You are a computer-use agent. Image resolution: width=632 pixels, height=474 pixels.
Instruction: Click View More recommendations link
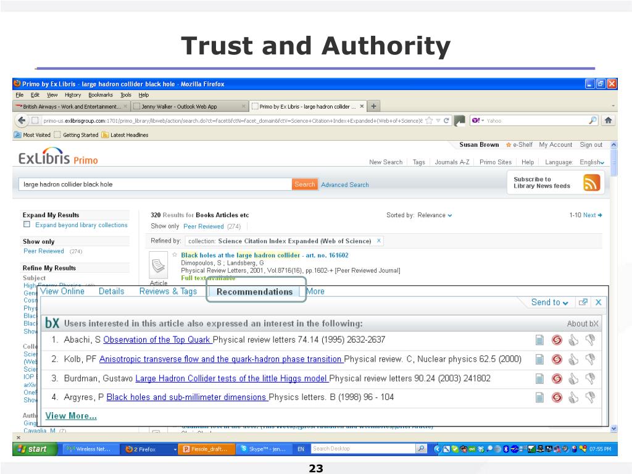click(x=71, y=415)
